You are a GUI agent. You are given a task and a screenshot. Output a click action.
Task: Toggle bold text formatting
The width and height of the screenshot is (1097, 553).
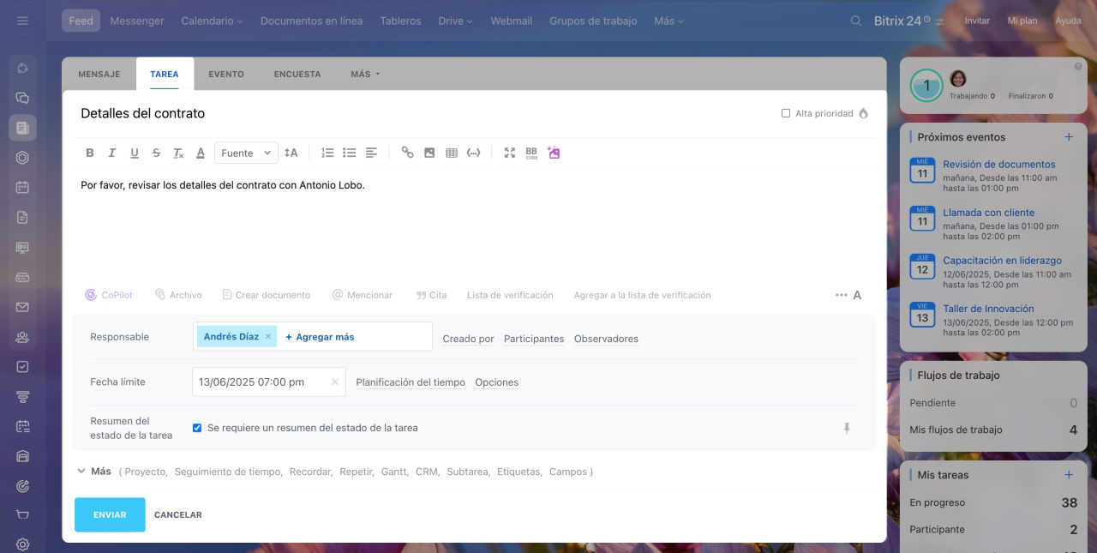pyautogui.click(x=90, y=153)
